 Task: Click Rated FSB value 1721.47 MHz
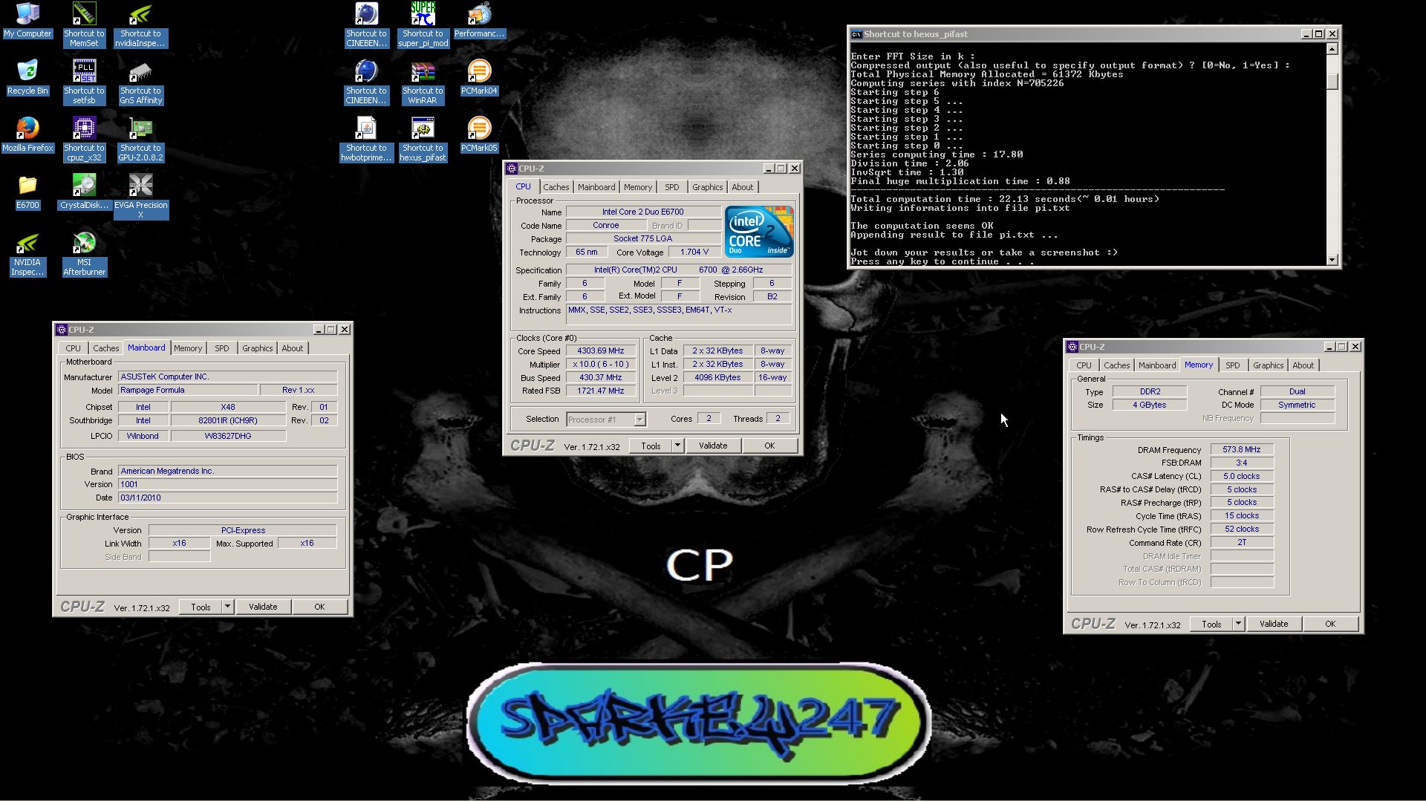600,391
